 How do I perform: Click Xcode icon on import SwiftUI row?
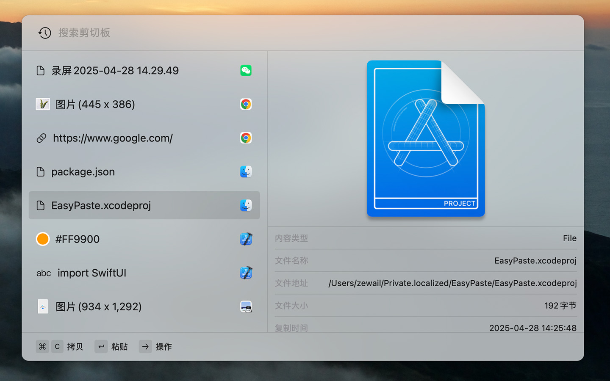[246, 273]
